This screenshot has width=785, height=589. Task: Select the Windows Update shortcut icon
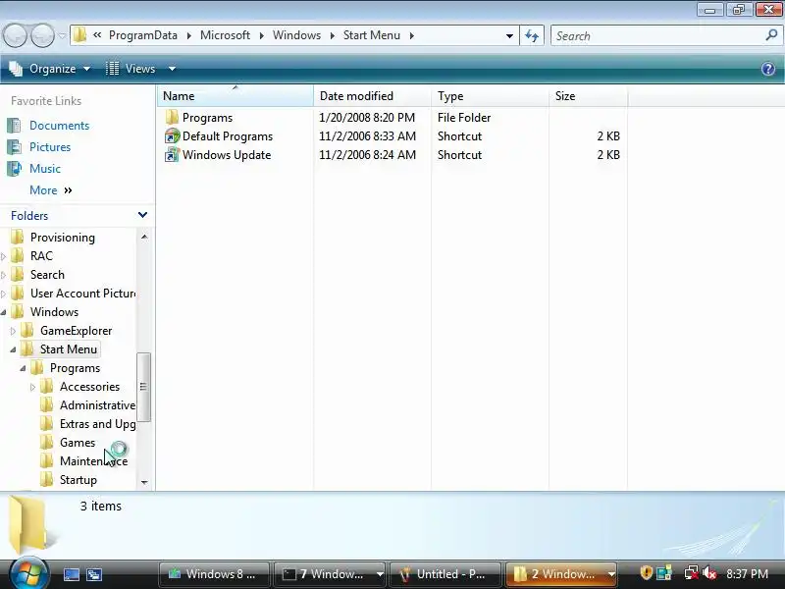(x=172, y=155)
